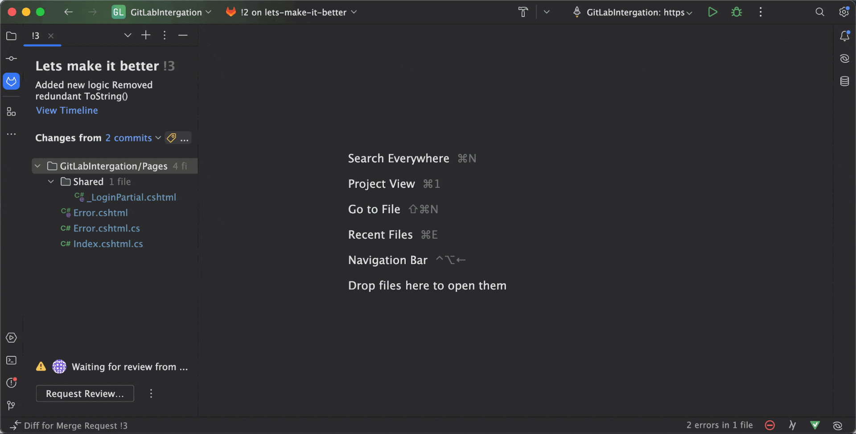
Task: Open the Terminal tool window
Action: click(x=12, y=360)
